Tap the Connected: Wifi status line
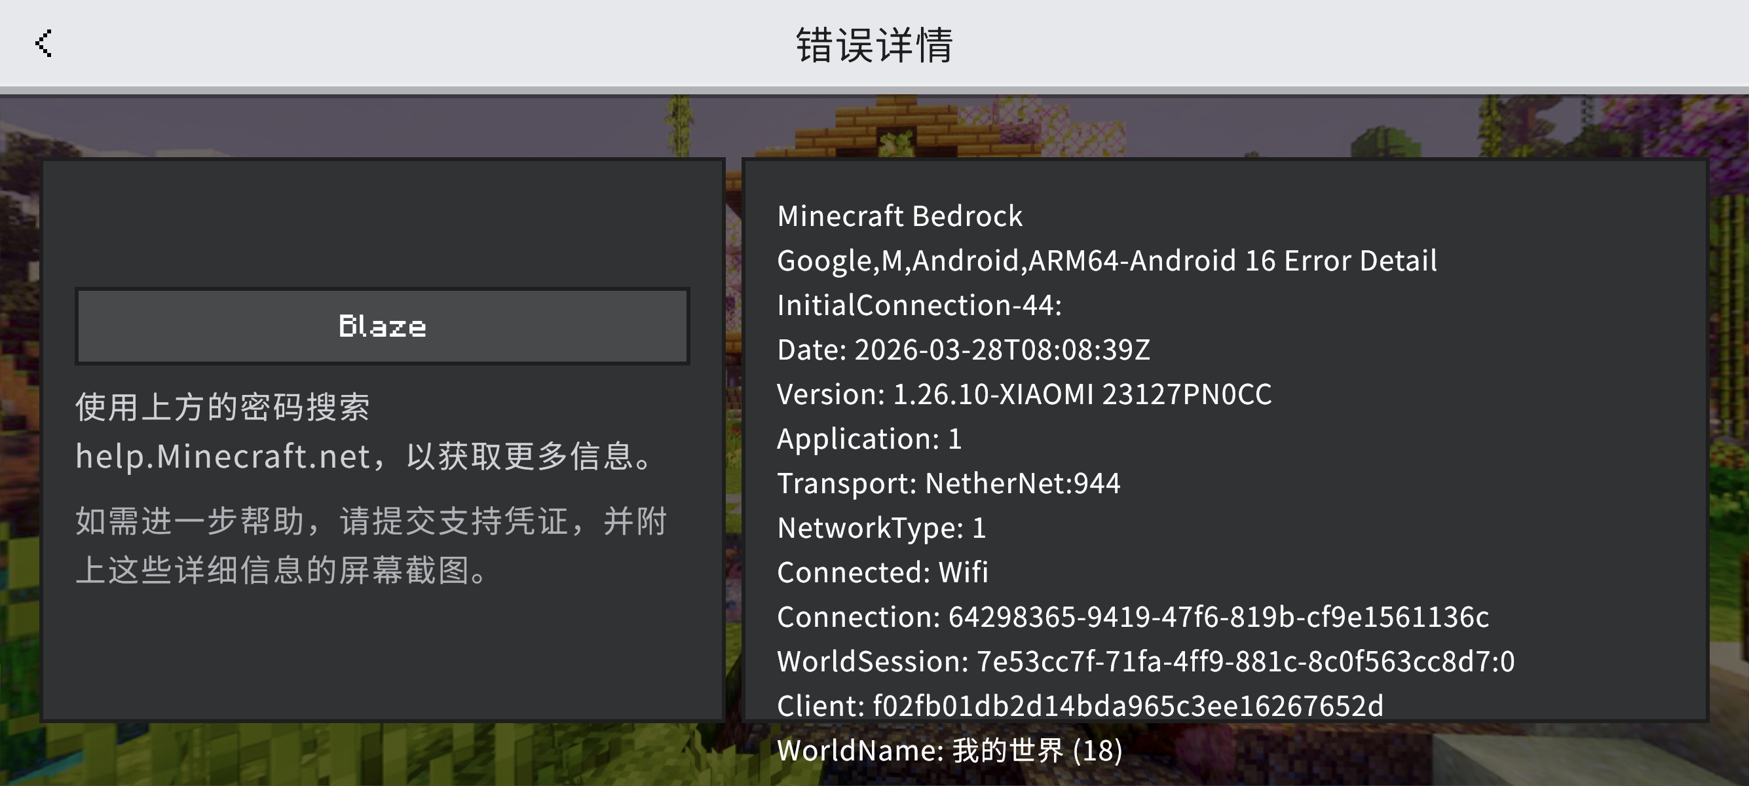This screenshot has width=1749, height=786. pos(882,573)
